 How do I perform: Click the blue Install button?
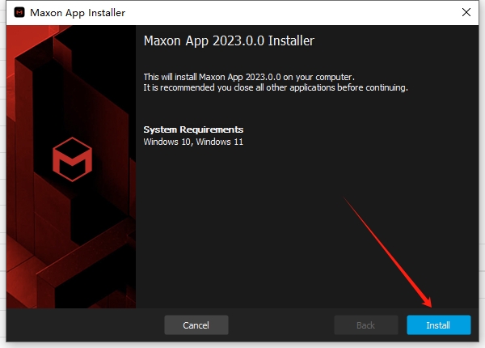coord(439,325)
